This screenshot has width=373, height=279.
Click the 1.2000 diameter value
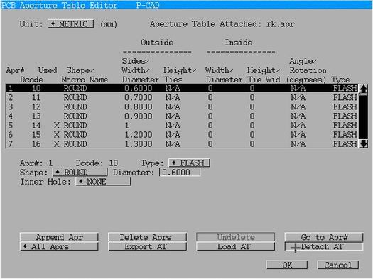click(139, 135)
